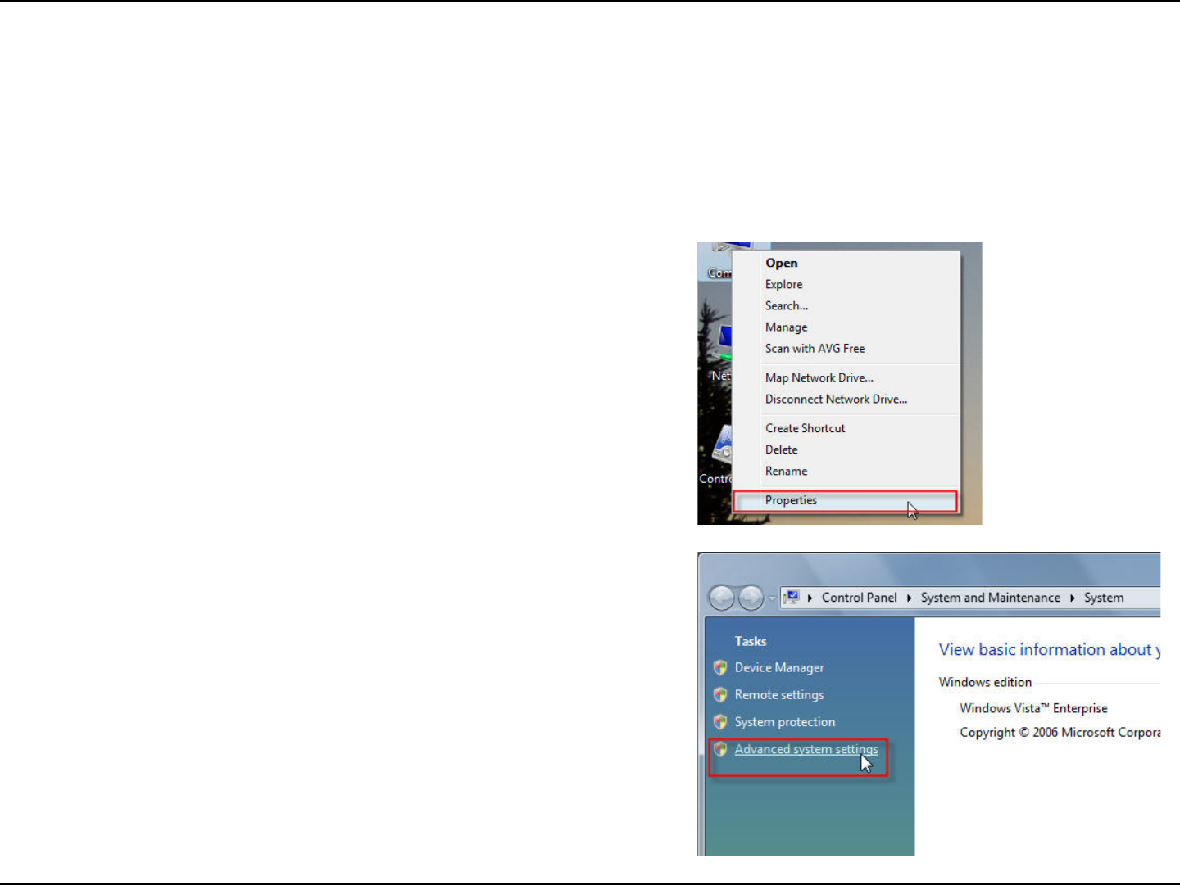Click the Computer desktop icon
1180x885 pixels.
[719, 262]
